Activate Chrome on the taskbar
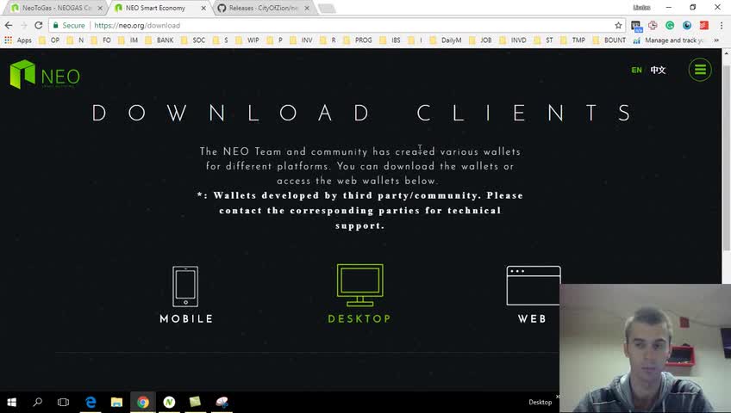The height and width of the screenshot is (413, 731). (142, 402)
